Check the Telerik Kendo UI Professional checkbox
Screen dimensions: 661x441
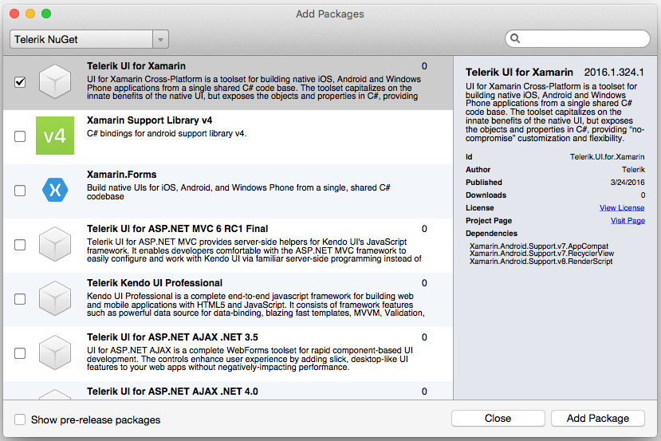[x=20, y=299]
